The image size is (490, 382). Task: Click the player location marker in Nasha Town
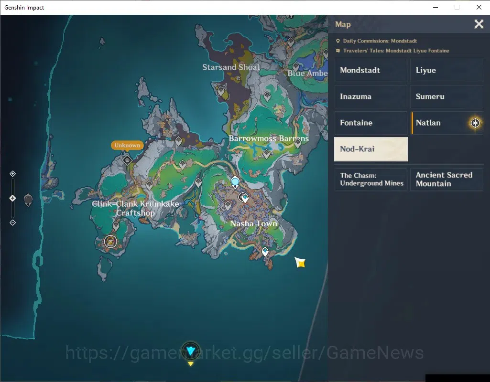[243, 197]
